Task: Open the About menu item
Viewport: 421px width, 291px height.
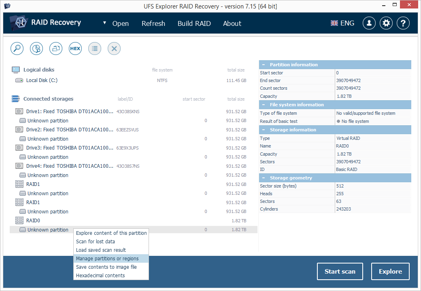Action: pyautogui.click(x=232, y=23)
